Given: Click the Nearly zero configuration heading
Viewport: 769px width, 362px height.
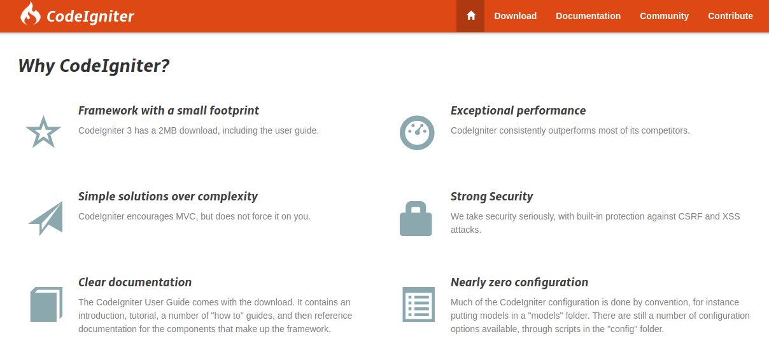Looking at the screenshot, I should pyautogui.click(x=519, y=282).
